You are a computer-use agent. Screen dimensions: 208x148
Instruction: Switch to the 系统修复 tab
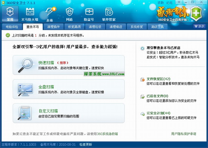[x=137, y=27]
